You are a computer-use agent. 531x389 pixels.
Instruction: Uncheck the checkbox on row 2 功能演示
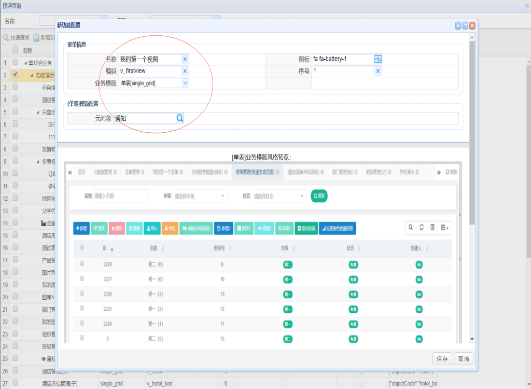click(15, 75)
